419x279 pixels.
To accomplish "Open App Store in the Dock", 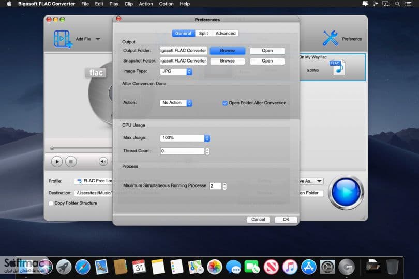I will pos(309,267).
